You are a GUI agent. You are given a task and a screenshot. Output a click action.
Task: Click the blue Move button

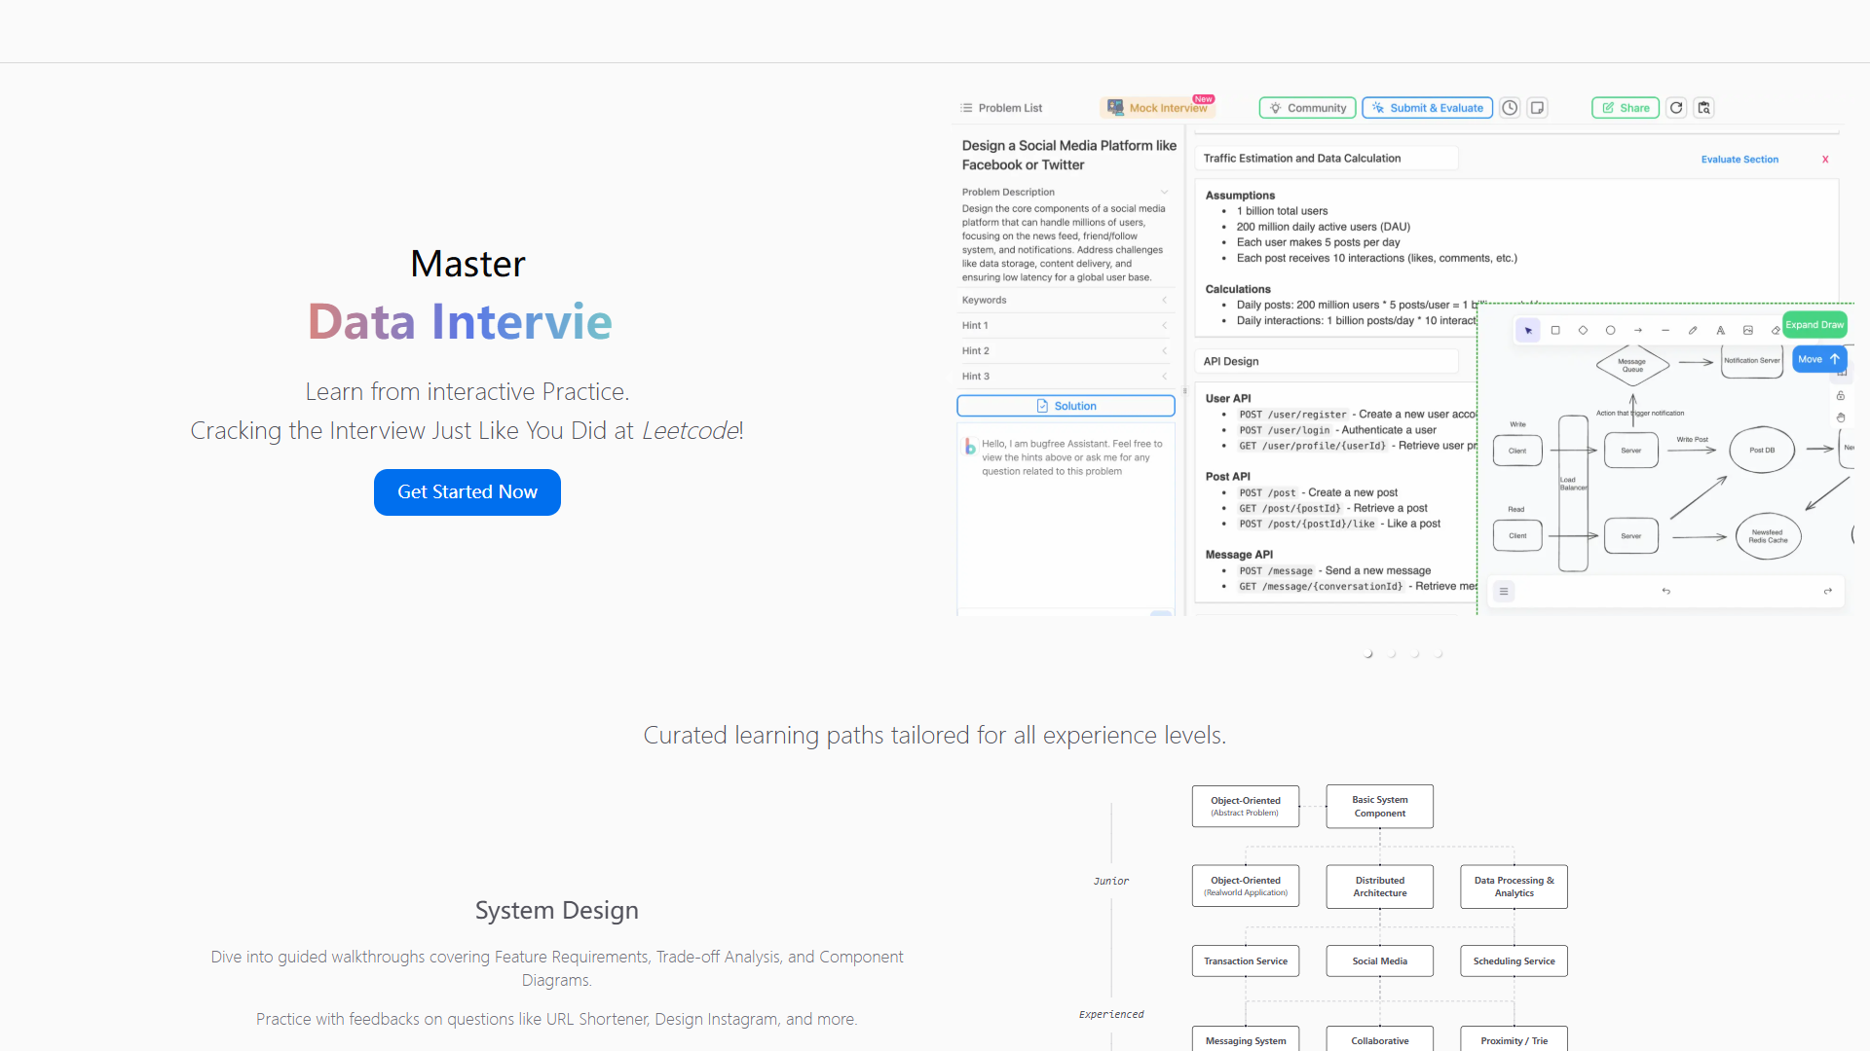click(x=1818, y=359)
